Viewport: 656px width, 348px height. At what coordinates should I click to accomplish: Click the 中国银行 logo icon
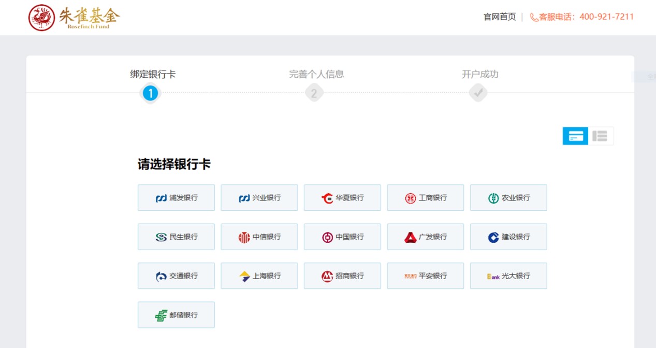click(x=327, y=237)
